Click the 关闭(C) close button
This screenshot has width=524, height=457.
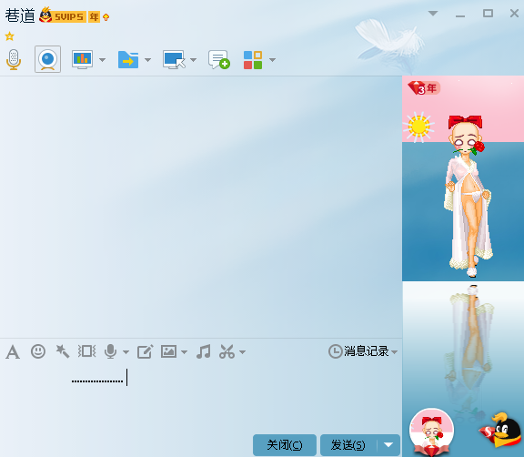coord(285,445)
